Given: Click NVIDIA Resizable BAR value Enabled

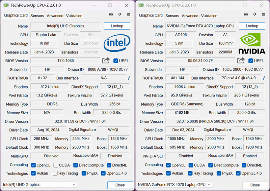Looking at the screenshot, I should click(x=250, y=156).
